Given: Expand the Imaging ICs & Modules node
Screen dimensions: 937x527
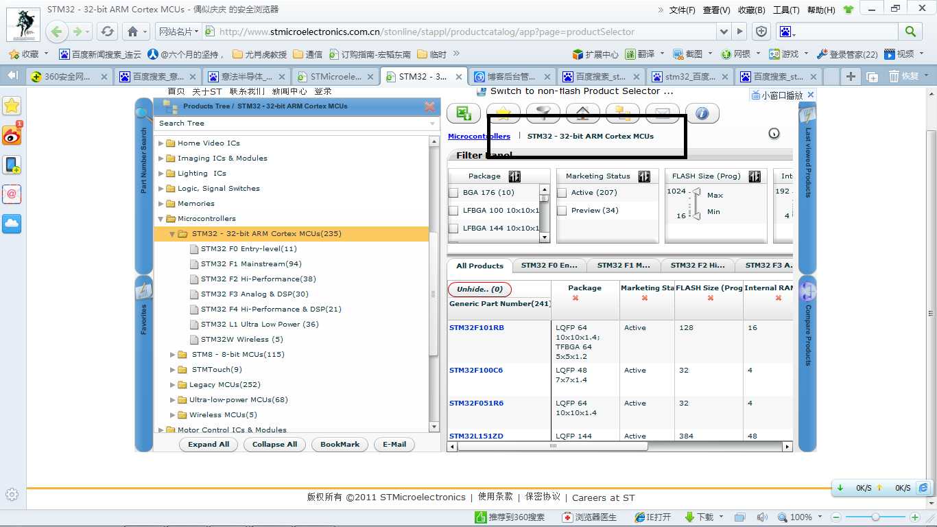Looking at the screenshot, I should click(161, 159).
